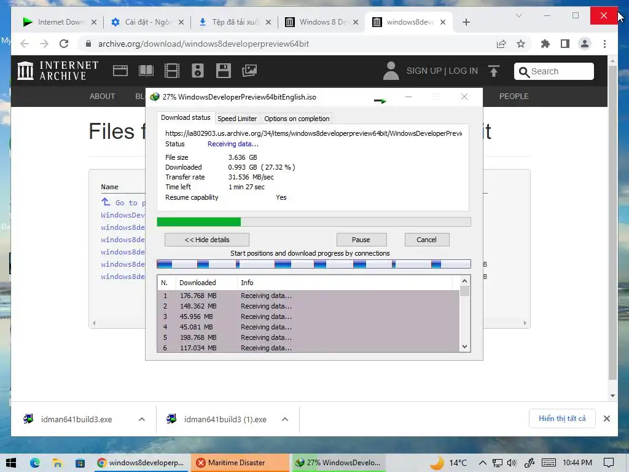Open a new Chrome tab
629x472 pixels.
tap(466, 22)
